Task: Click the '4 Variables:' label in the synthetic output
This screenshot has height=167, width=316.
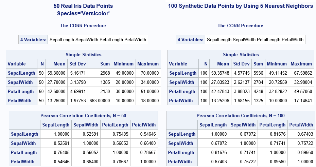Action: click(190, 40)
